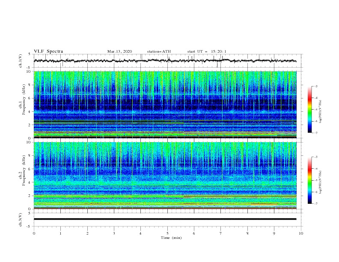339x262 pixels.
Task: Click the ch.1 spectrogram color bar
Action: [309, 110]
